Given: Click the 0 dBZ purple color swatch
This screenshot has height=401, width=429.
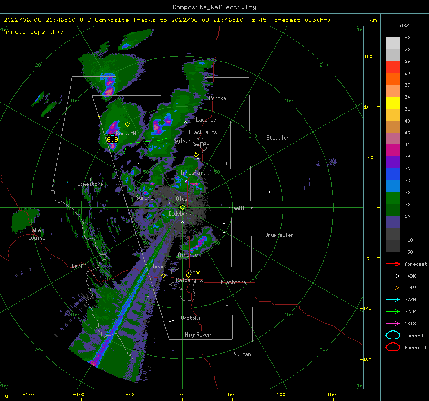Looking at the screenshot, I should [393, 222].
